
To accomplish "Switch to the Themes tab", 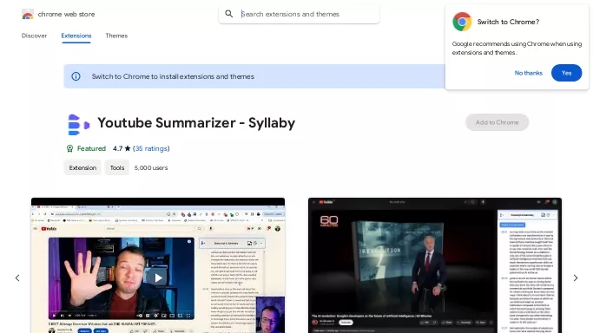I will (x=116, y=36).
